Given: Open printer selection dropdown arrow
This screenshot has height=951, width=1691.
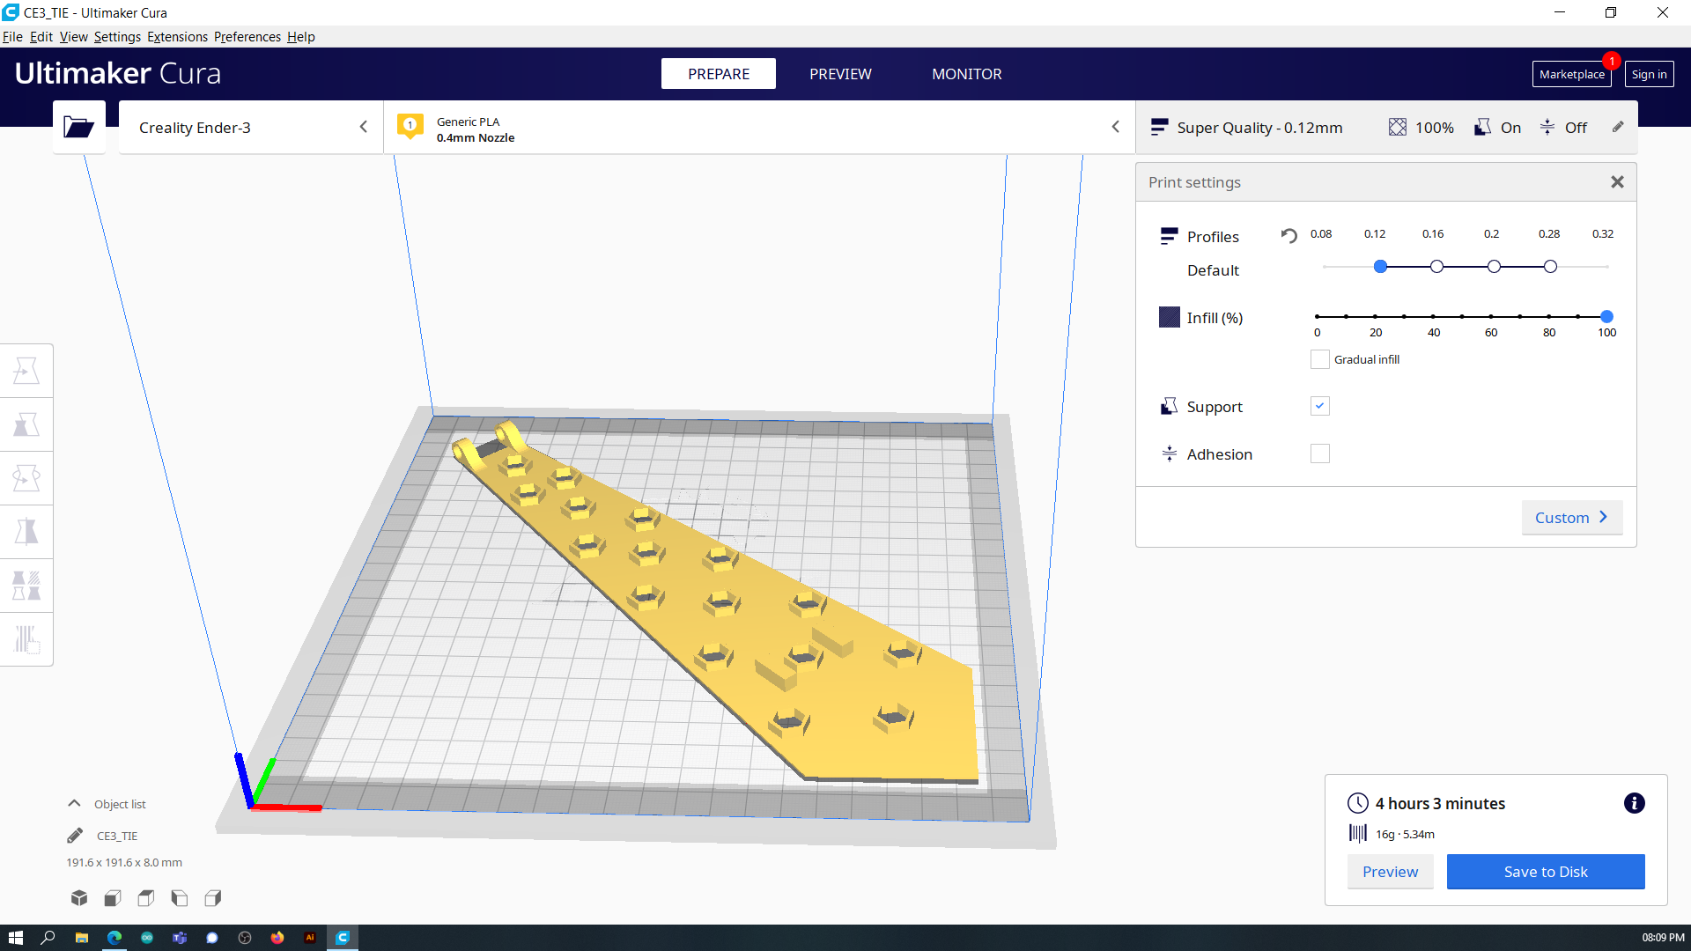Looking at the screenshot, I should (x=364, y=128).
